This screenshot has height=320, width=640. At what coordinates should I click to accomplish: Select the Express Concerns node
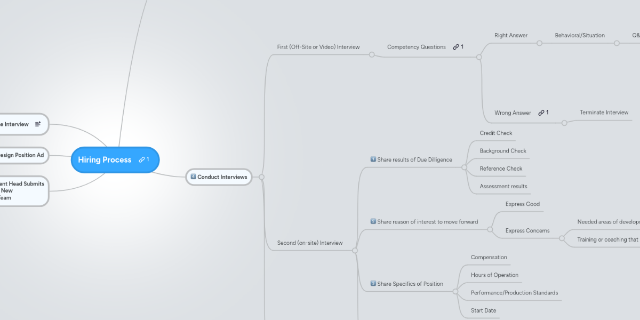click(x=527, y=230)
